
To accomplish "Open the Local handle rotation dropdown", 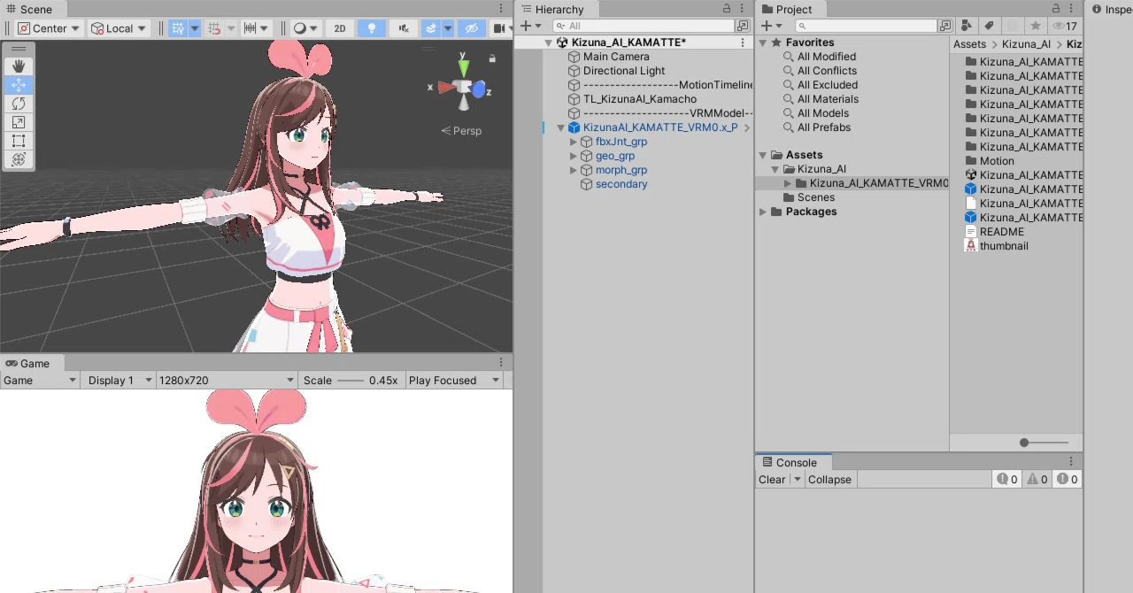I will 119,28.
